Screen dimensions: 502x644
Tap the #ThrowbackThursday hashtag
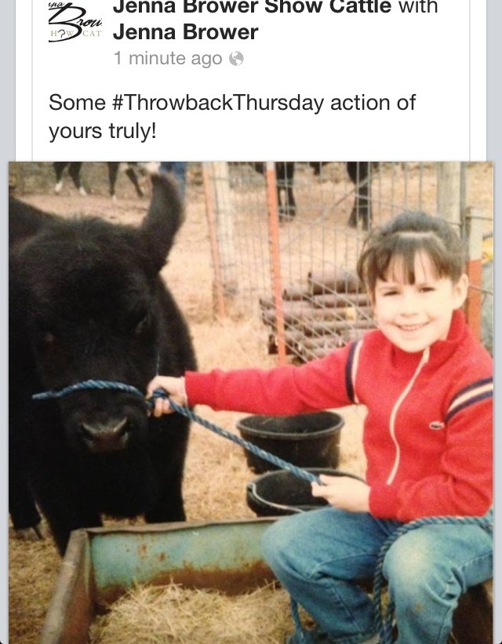[x=218, y=103]
